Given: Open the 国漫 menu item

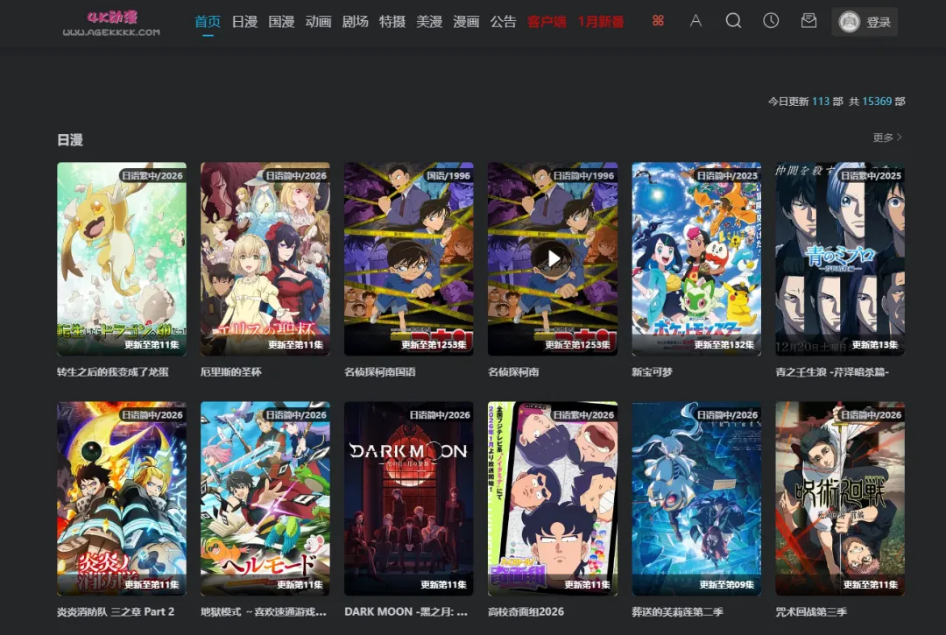Looking at the screenshot, I should (x=281, y=22).
